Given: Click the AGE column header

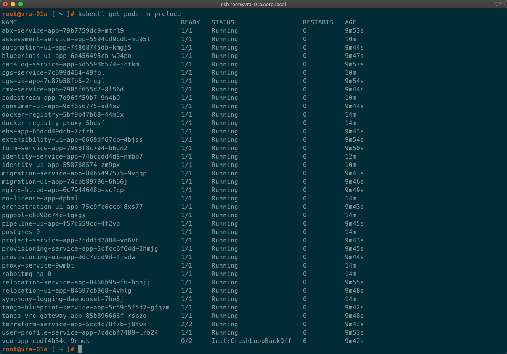Looking at the screenshot, I should point(351,22).
